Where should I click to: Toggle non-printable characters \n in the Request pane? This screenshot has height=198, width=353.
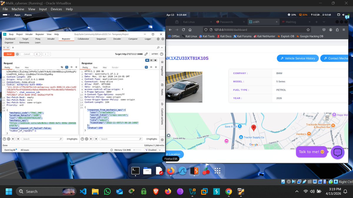(71, 67)
